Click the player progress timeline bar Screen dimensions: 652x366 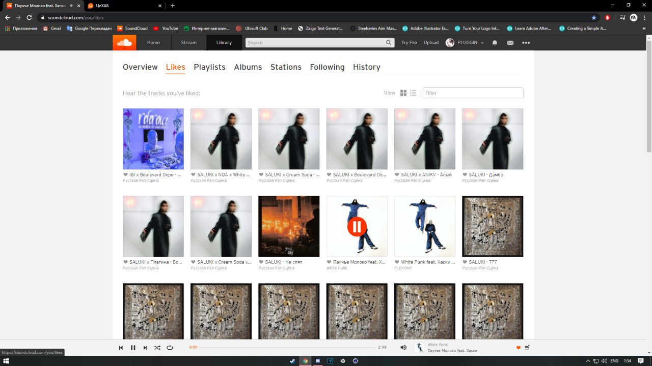(288, 348)
